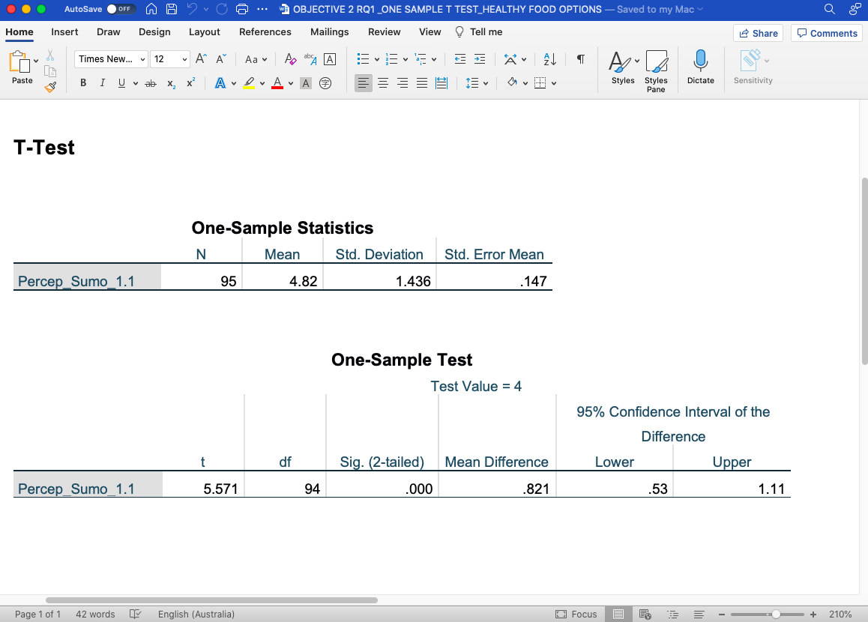Insert a numbered list
This screenshot has height=622, width=868.
391,58
